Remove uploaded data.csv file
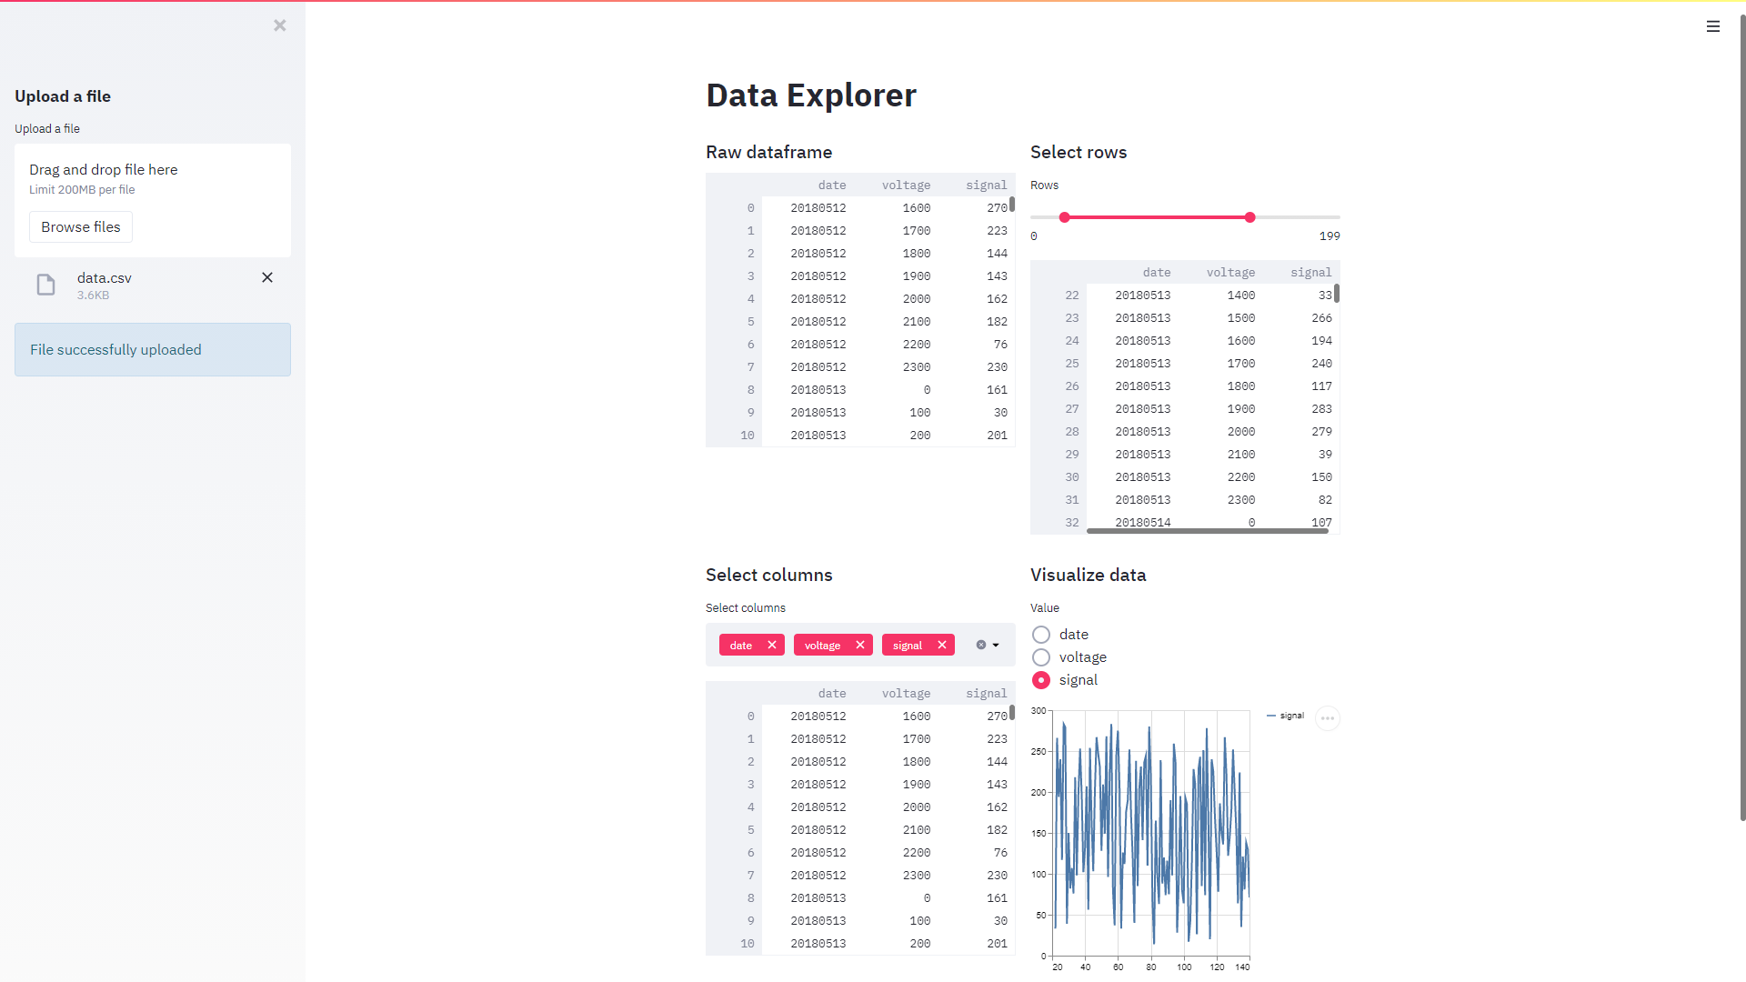Screen dimensions: 1746x982 [267, 277]
